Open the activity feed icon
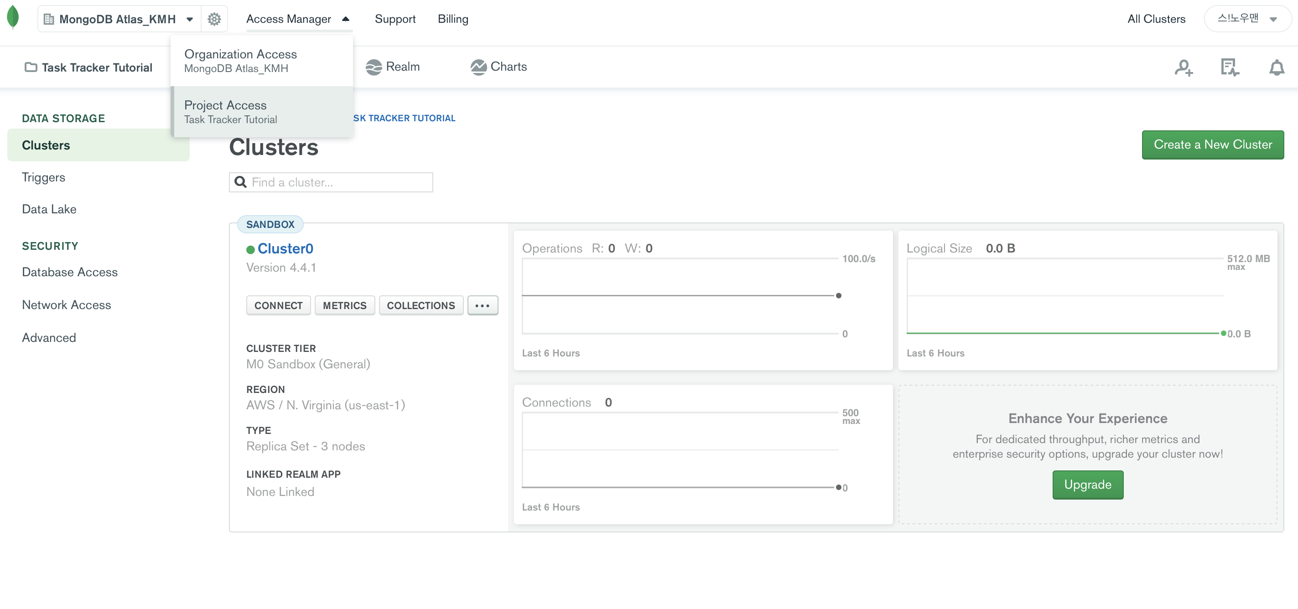Viewport: 1298px width, 609px height. [x=1230, y=67]
